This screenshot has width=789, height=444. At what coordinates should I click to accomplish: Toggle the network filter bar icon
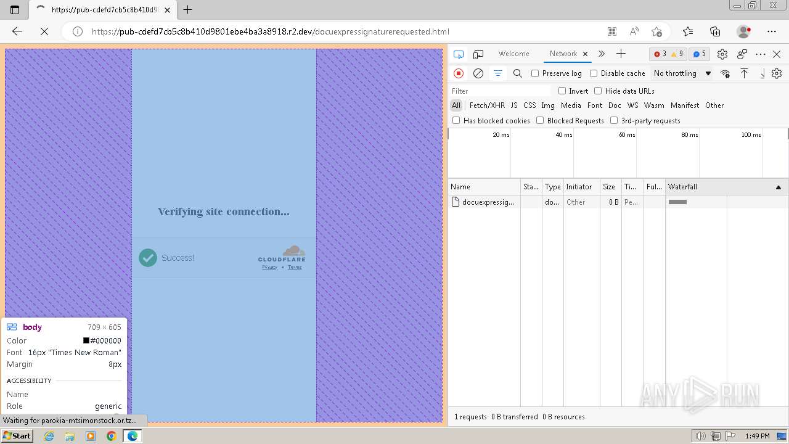pyautogui.click(x=498, y=73)
